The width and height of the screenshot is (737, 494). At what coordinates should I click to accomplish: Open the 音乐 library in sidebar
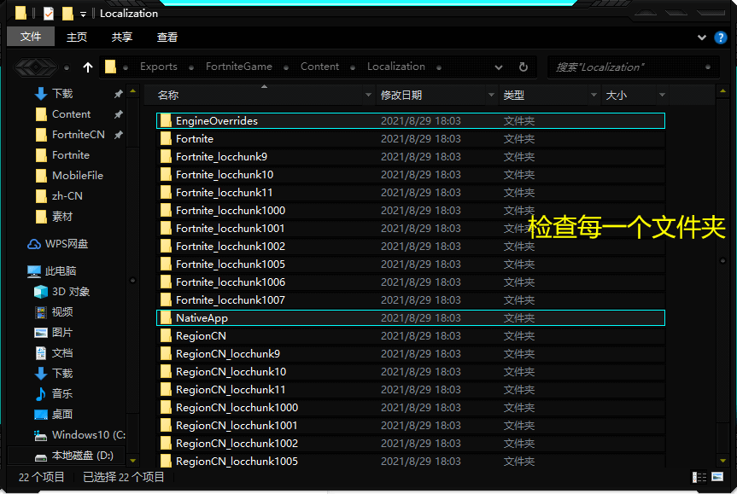pyautogui.click(x=55, y=393)
